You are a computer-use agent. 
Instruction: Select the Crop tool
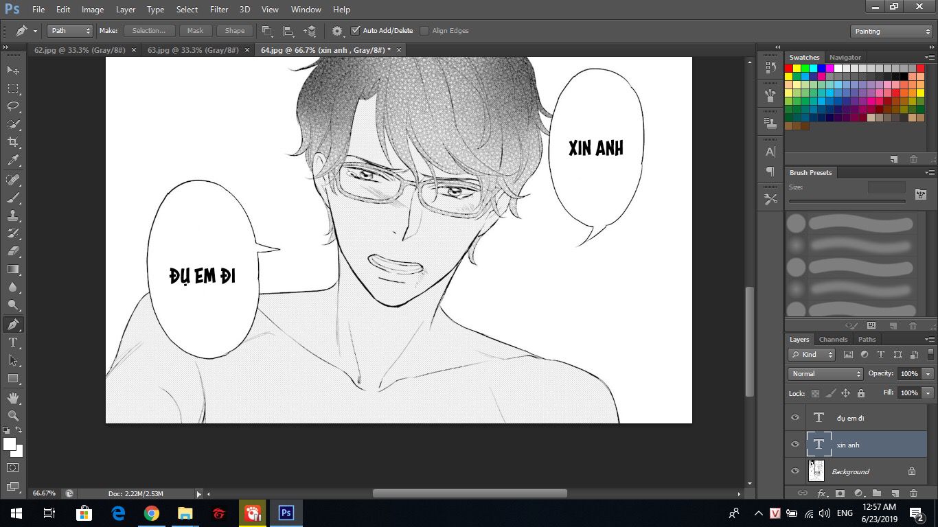coord(13,142)
